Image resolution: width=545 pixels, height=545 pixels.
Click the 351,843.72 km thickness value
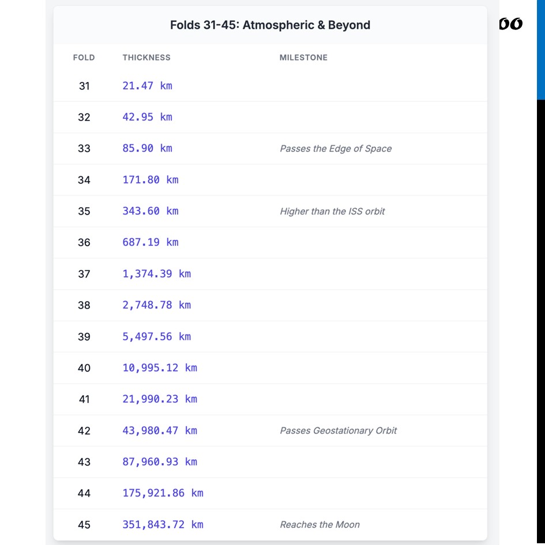163,524
